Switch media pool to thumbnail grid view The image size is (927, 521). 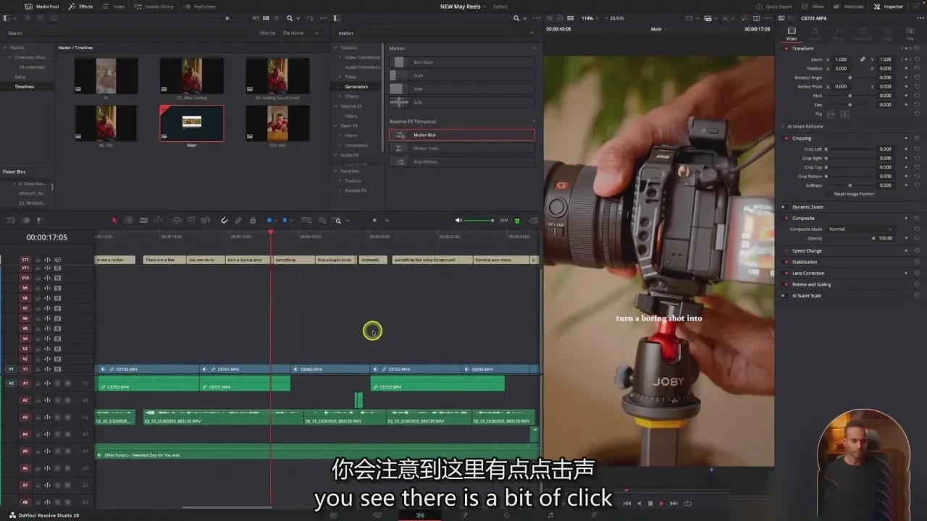(266, 18)
